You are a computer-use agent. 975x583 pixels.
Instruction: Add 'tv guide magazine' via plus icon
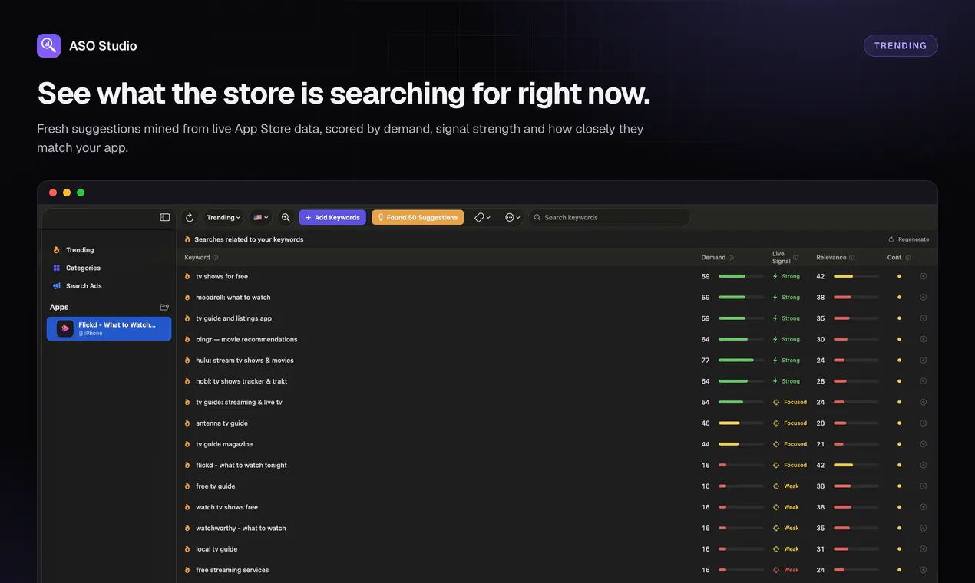point(924,444)
